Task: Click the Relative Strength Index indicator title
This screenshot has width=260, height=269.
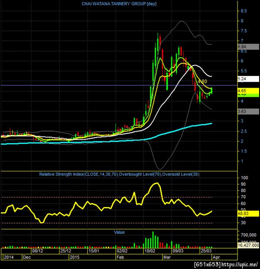Action: tap(119, 174)
